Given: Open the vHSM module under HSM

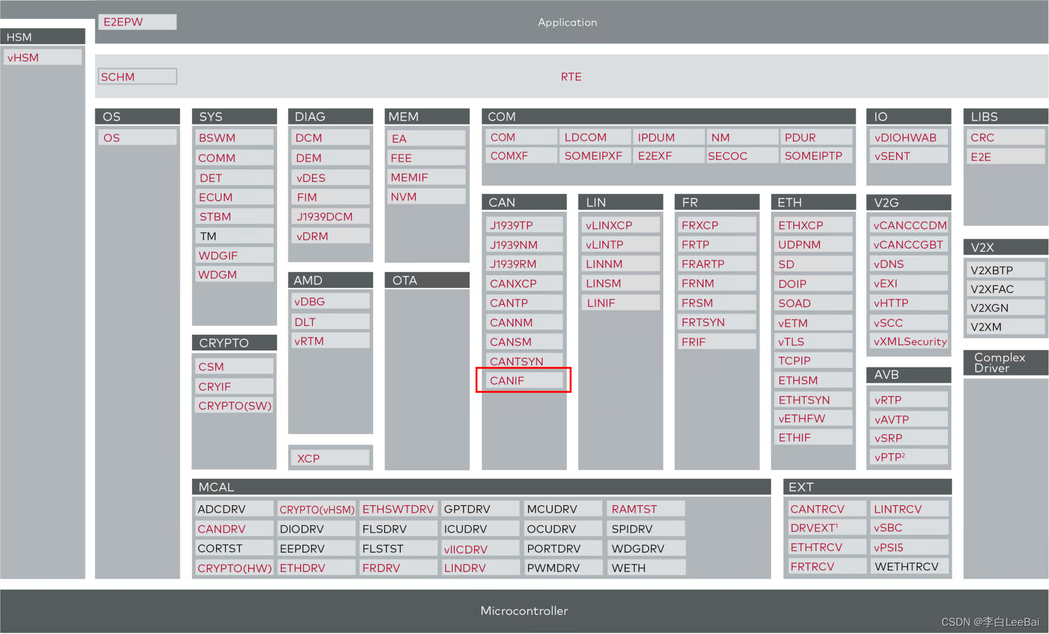Looking at the screenshot, I should pyautogui.click(x=42, y=57).
